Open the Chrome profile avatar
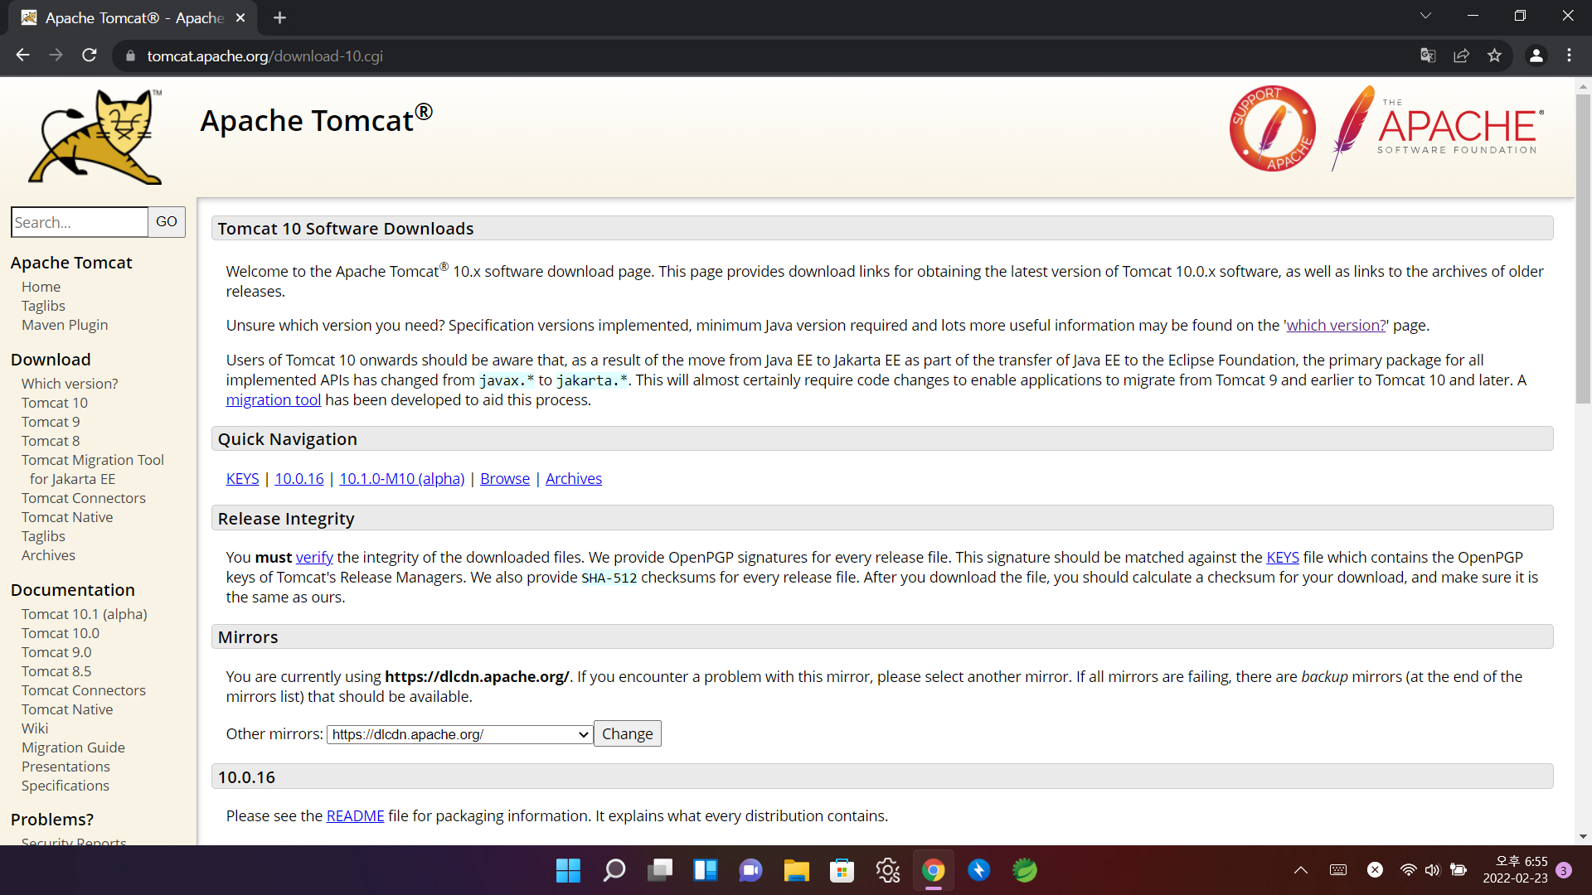This screenshot has height=895, width=1592. tap(1536, 56)
